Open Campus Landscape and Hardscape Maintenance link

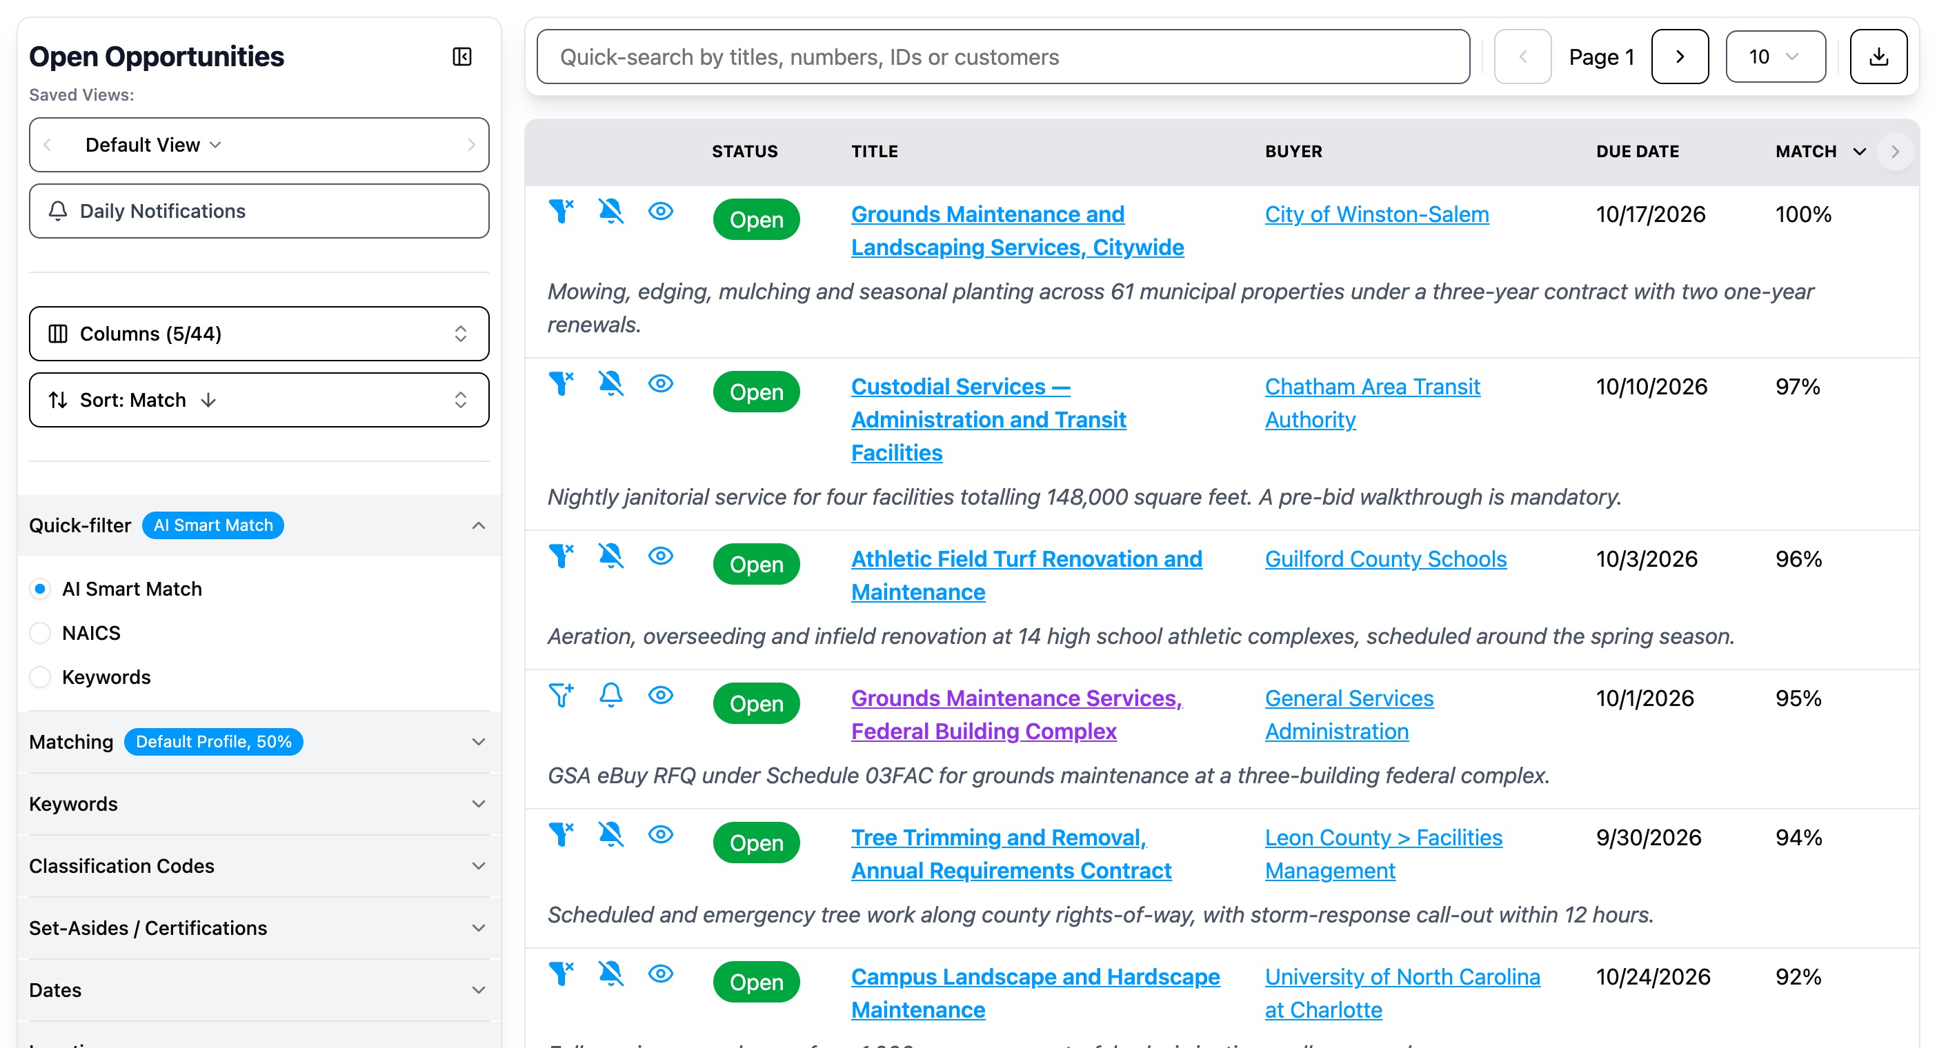[1035, 993]
